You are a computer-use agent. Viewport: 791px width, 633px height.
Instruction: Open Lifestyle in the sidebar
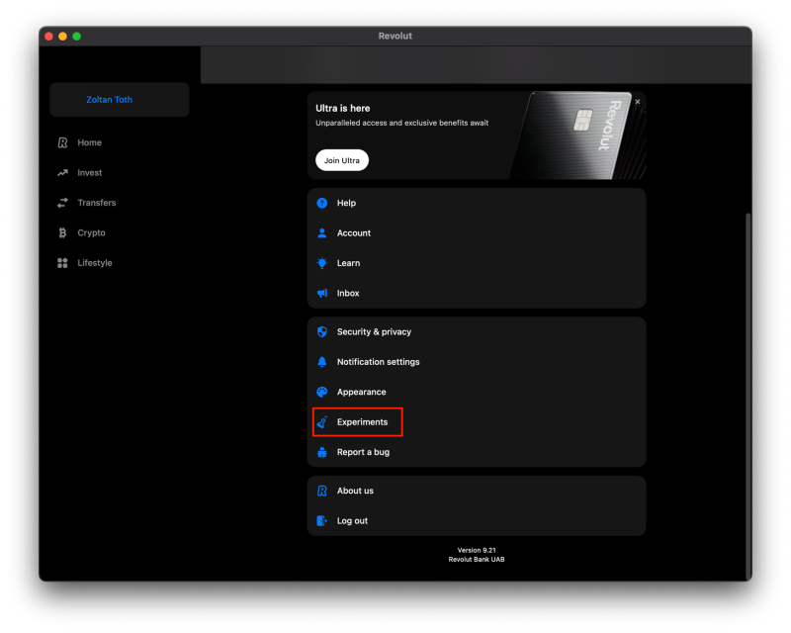click(x=120, y=263)
